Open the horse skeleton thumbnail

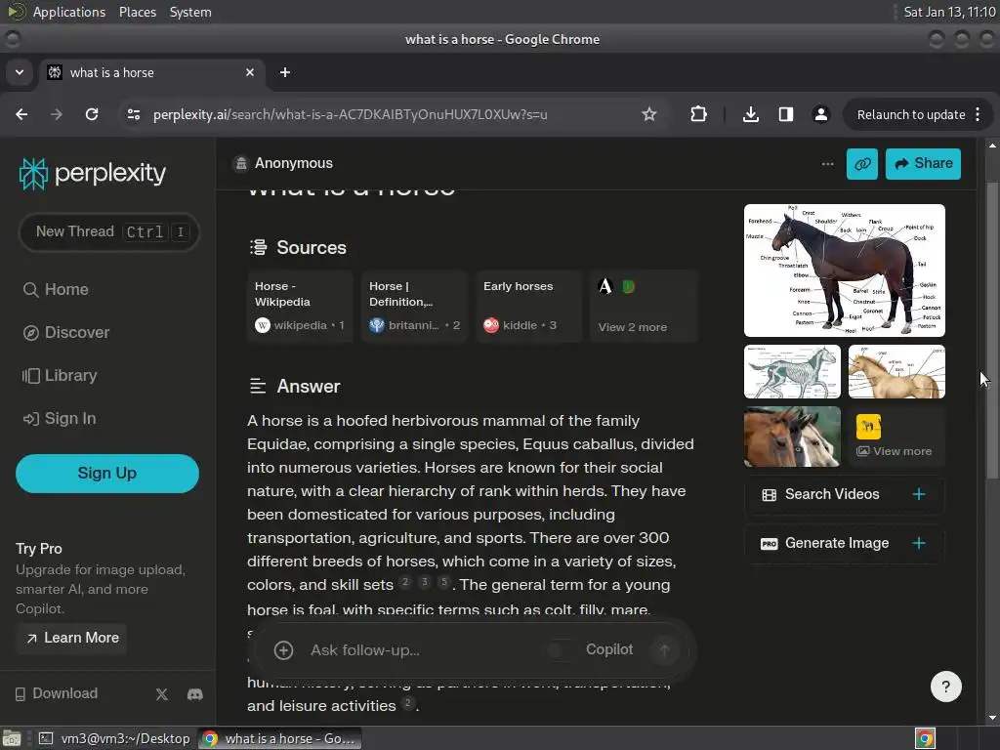click(792, 372)
